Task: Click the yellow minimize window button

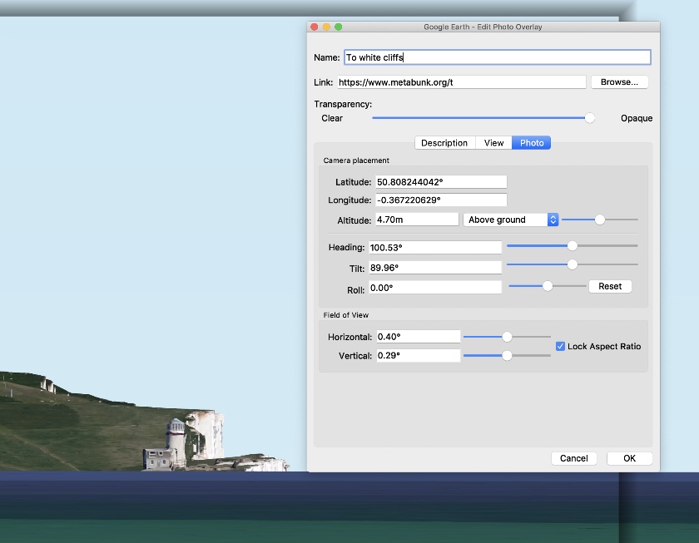Action: tap(326, 27)
